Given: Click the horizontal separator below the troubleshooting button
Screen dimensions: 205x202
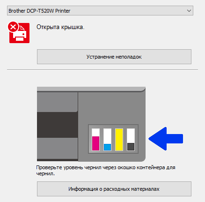Looking at the screenshot, I should pos(102,70).
